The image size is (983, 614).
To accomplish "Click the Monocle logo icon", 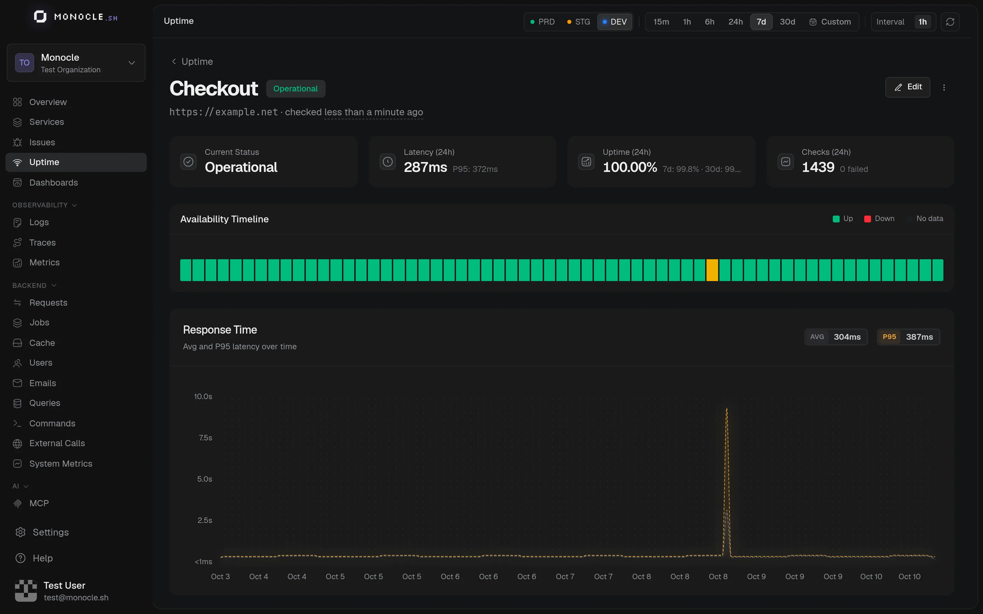I will [x=40, y=17].
